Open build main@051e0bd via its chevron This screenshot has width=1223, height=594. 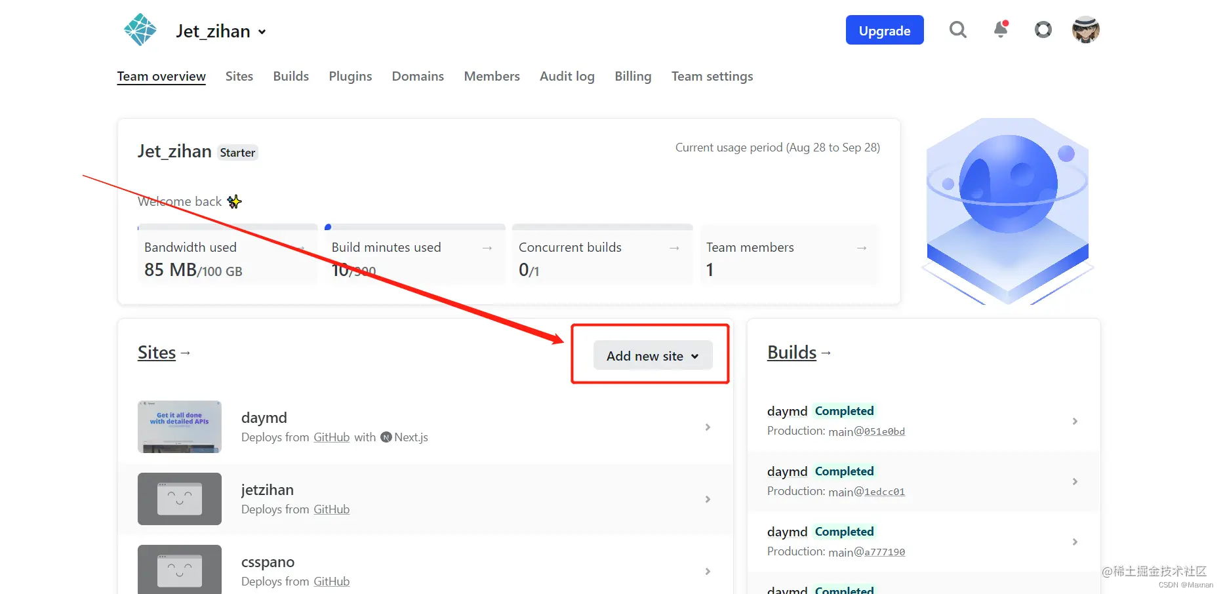(1075, 421)
